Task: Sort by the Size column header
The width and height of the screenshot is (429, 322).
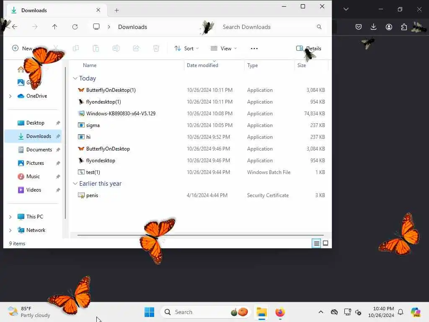Action: pos(302,65)
